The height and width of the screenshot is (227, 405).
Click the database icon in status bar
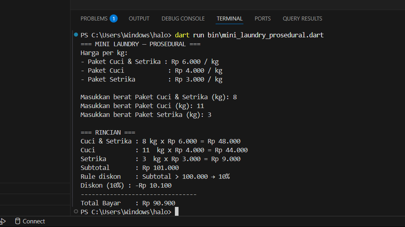pyautogui.click(x=17, y=221)
